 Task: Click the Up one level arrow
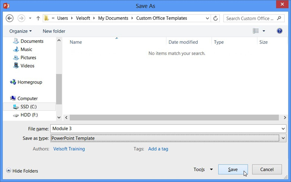point(38,18)
